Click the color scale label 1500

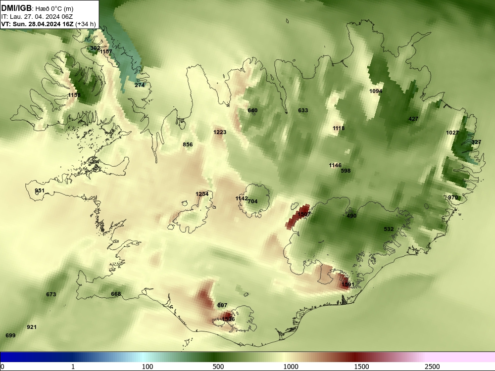[x=361, y=367]
